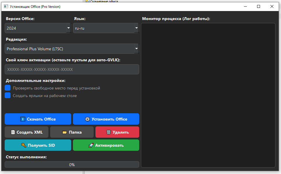The width and height of the screenshot is (281, 174).
Task: Click arrow of the ru-ru language combo box
Action: coord(137,28)
